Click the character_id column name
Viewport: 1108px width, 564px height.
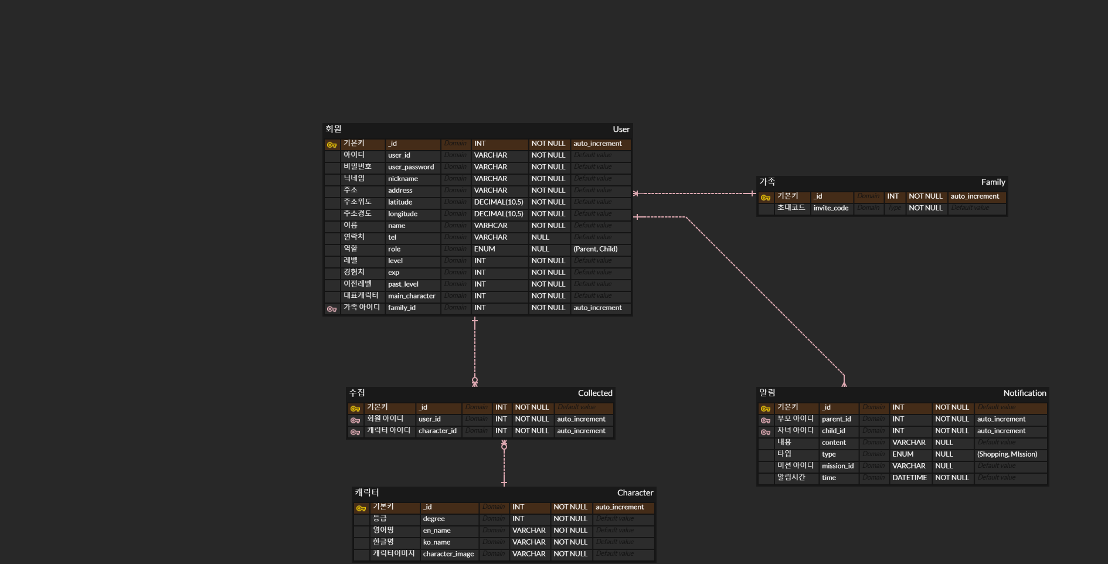[437, 431]
